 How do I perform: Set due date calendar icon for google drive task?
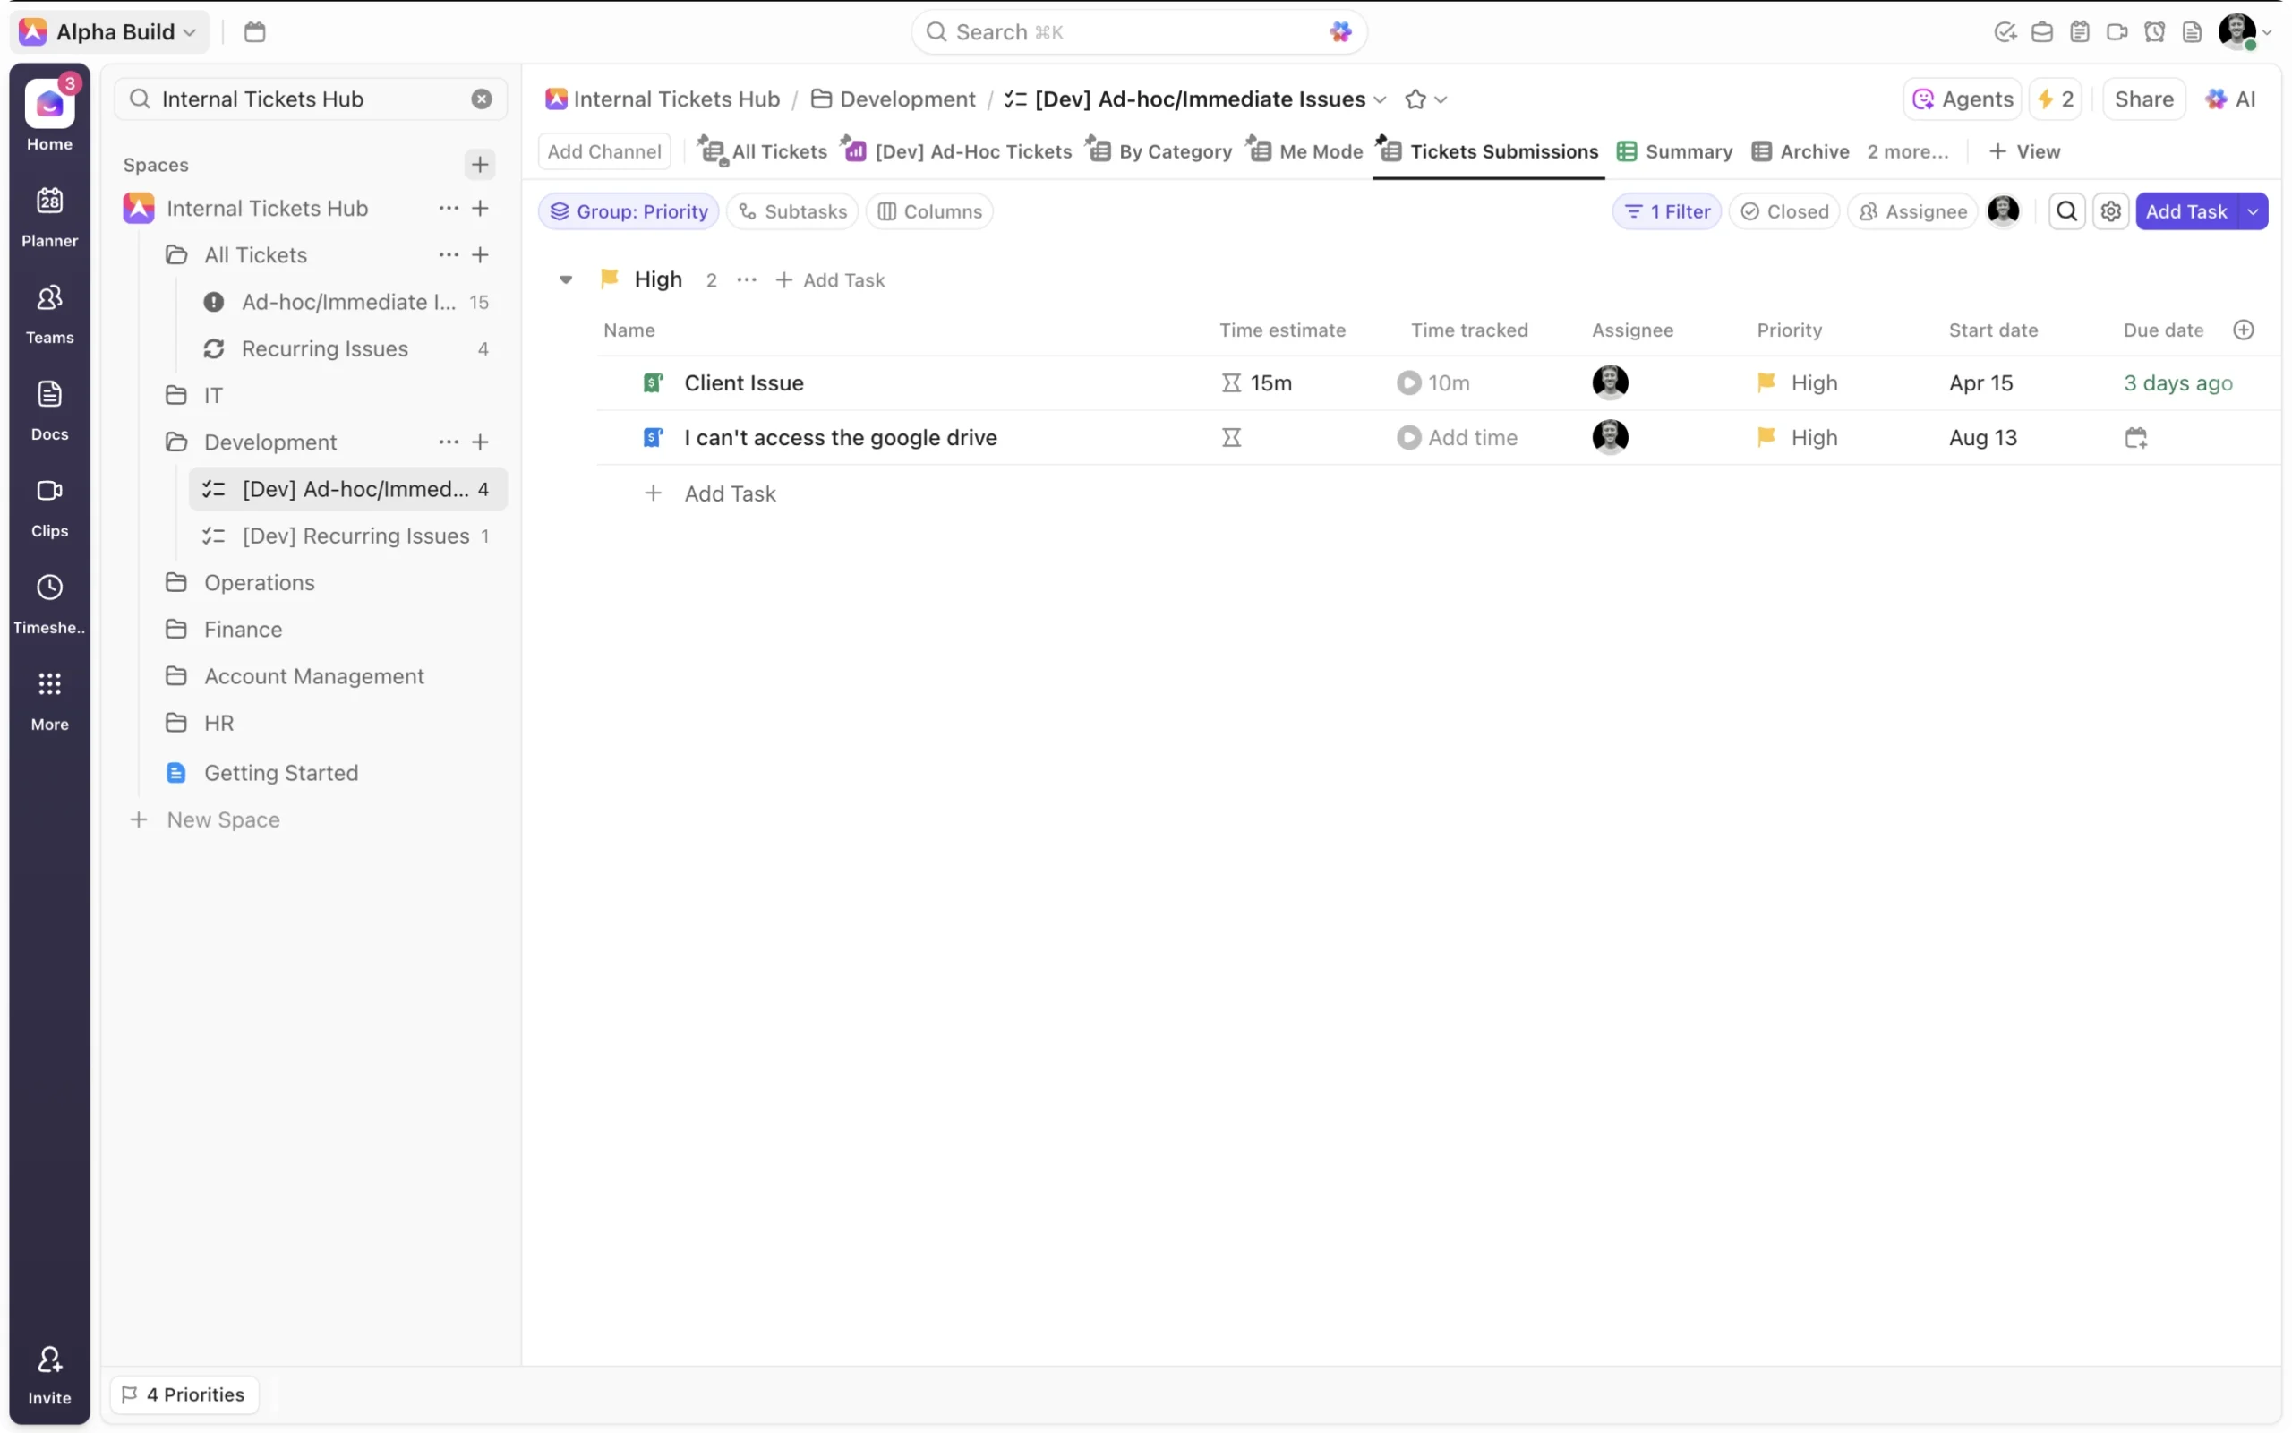click(x=2134, y=438)
